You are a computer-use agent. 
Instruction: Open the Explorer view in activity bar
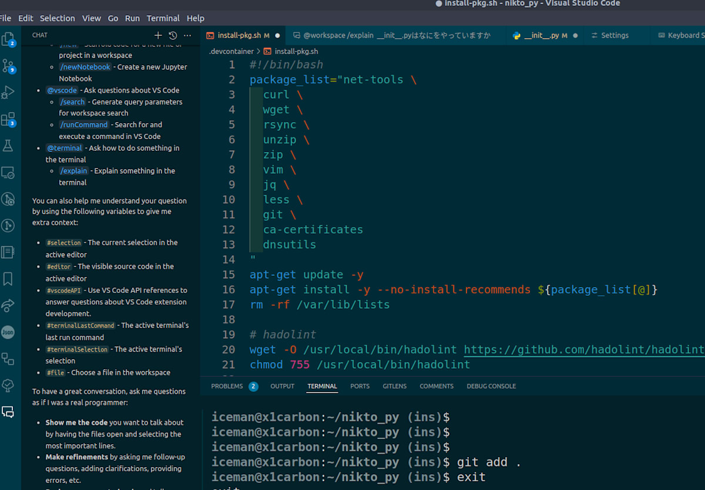[8, 39]
